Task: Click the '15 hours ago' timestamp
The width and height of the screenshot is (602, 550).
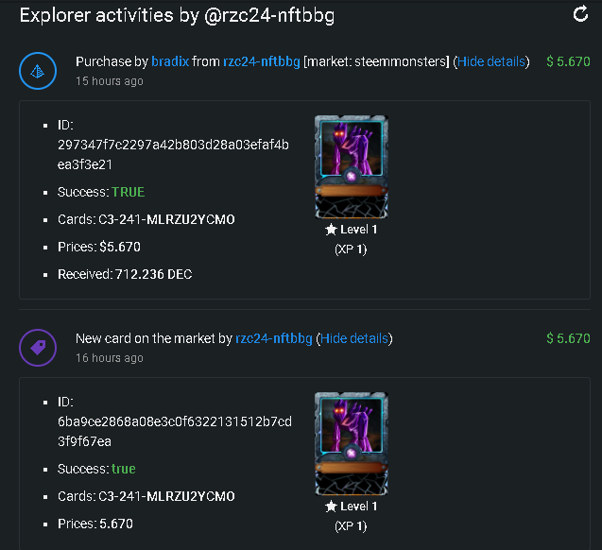Action: [110, 81]
